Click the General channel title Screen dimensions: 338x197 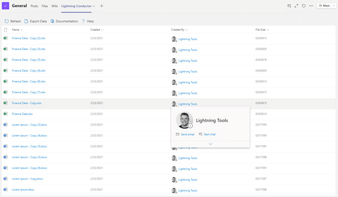coord(19,6)
